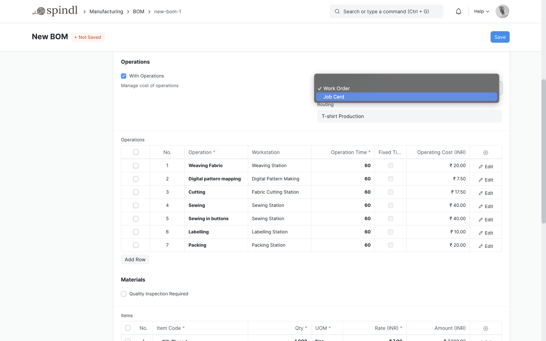Navigate to Manufacturing breadcrumb
The width and height of the screenshot is (546, 341).
(106, 11)
